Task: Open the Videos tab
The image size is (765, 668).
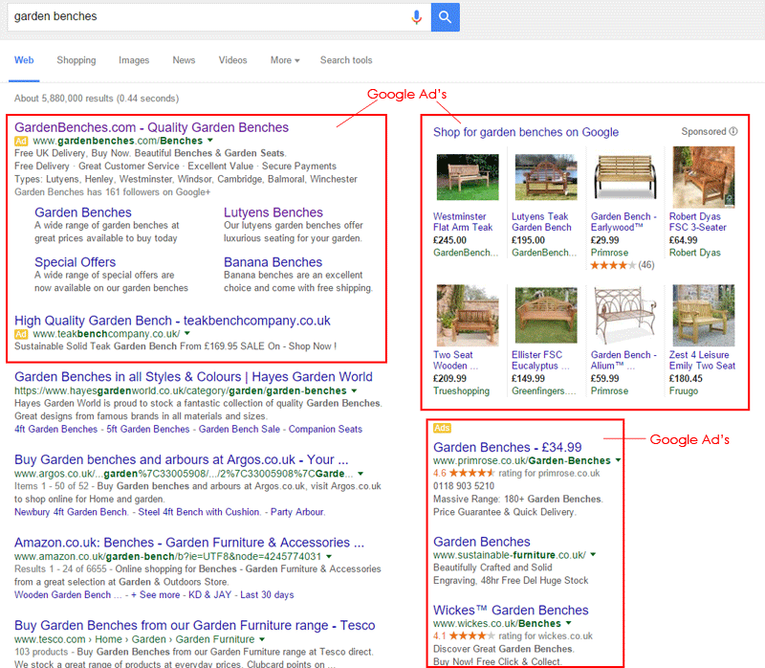Action: (232, 60)
